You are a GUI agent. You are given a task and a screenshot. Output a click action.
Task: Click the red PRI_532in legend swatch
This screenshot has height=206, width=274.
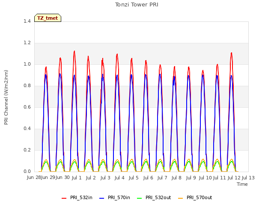coord(64,198)
